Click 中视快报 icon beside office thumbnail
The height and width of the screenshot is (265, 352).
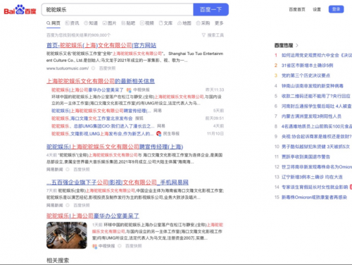tap(94, 246)
